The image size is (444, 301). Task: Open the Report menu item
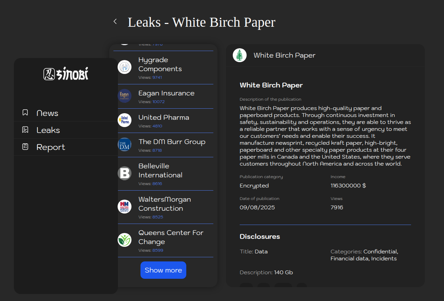(51, 147)
